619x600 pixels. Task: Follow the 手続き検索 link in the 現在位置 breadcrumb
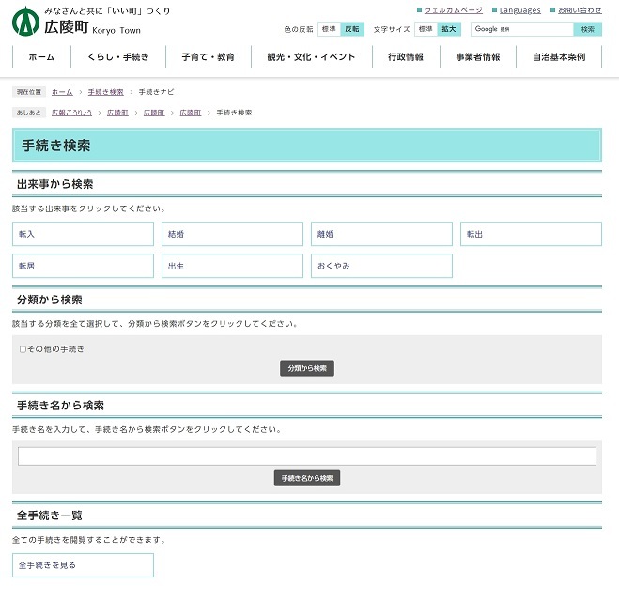[105, 92]
